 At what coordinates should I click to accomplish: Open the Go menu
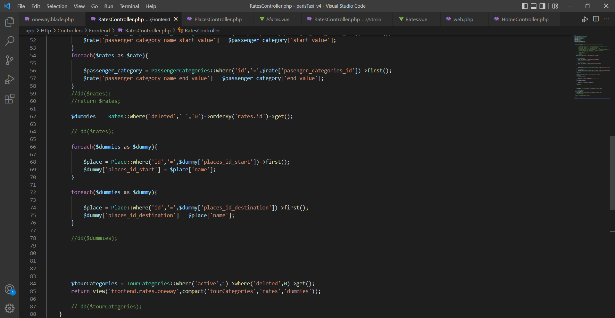95,6
